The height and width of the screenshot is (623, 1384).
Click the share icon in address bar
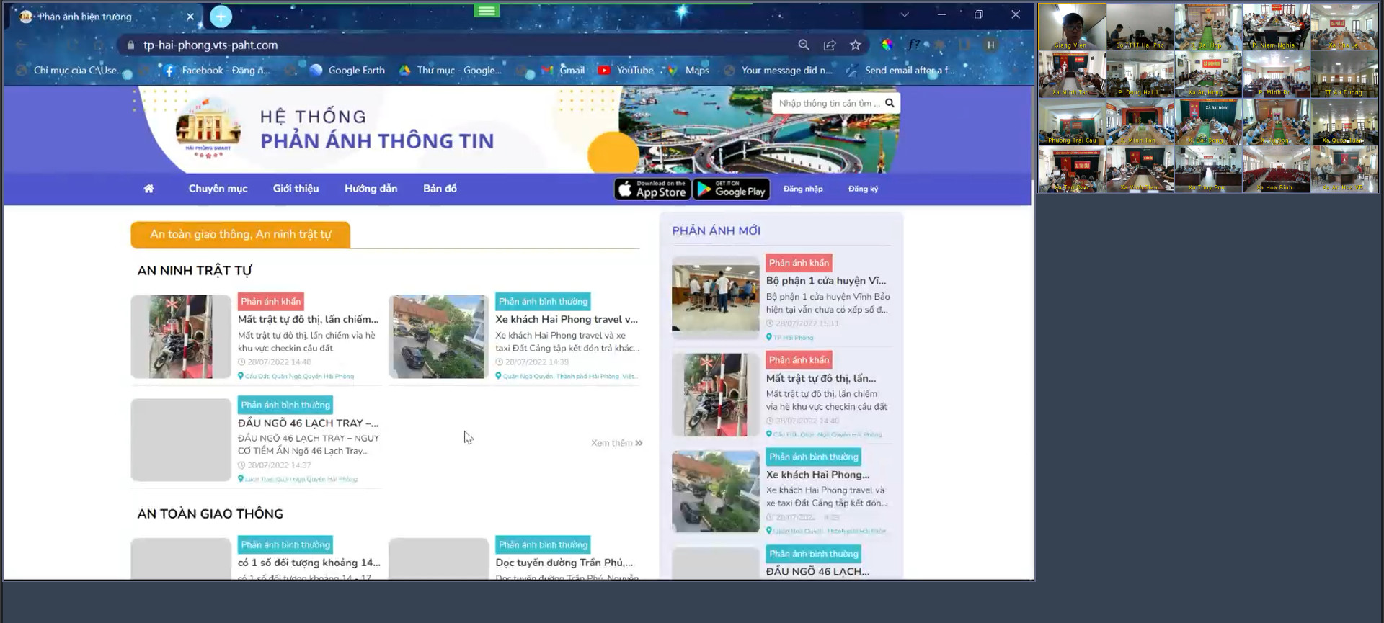point(830,45)
